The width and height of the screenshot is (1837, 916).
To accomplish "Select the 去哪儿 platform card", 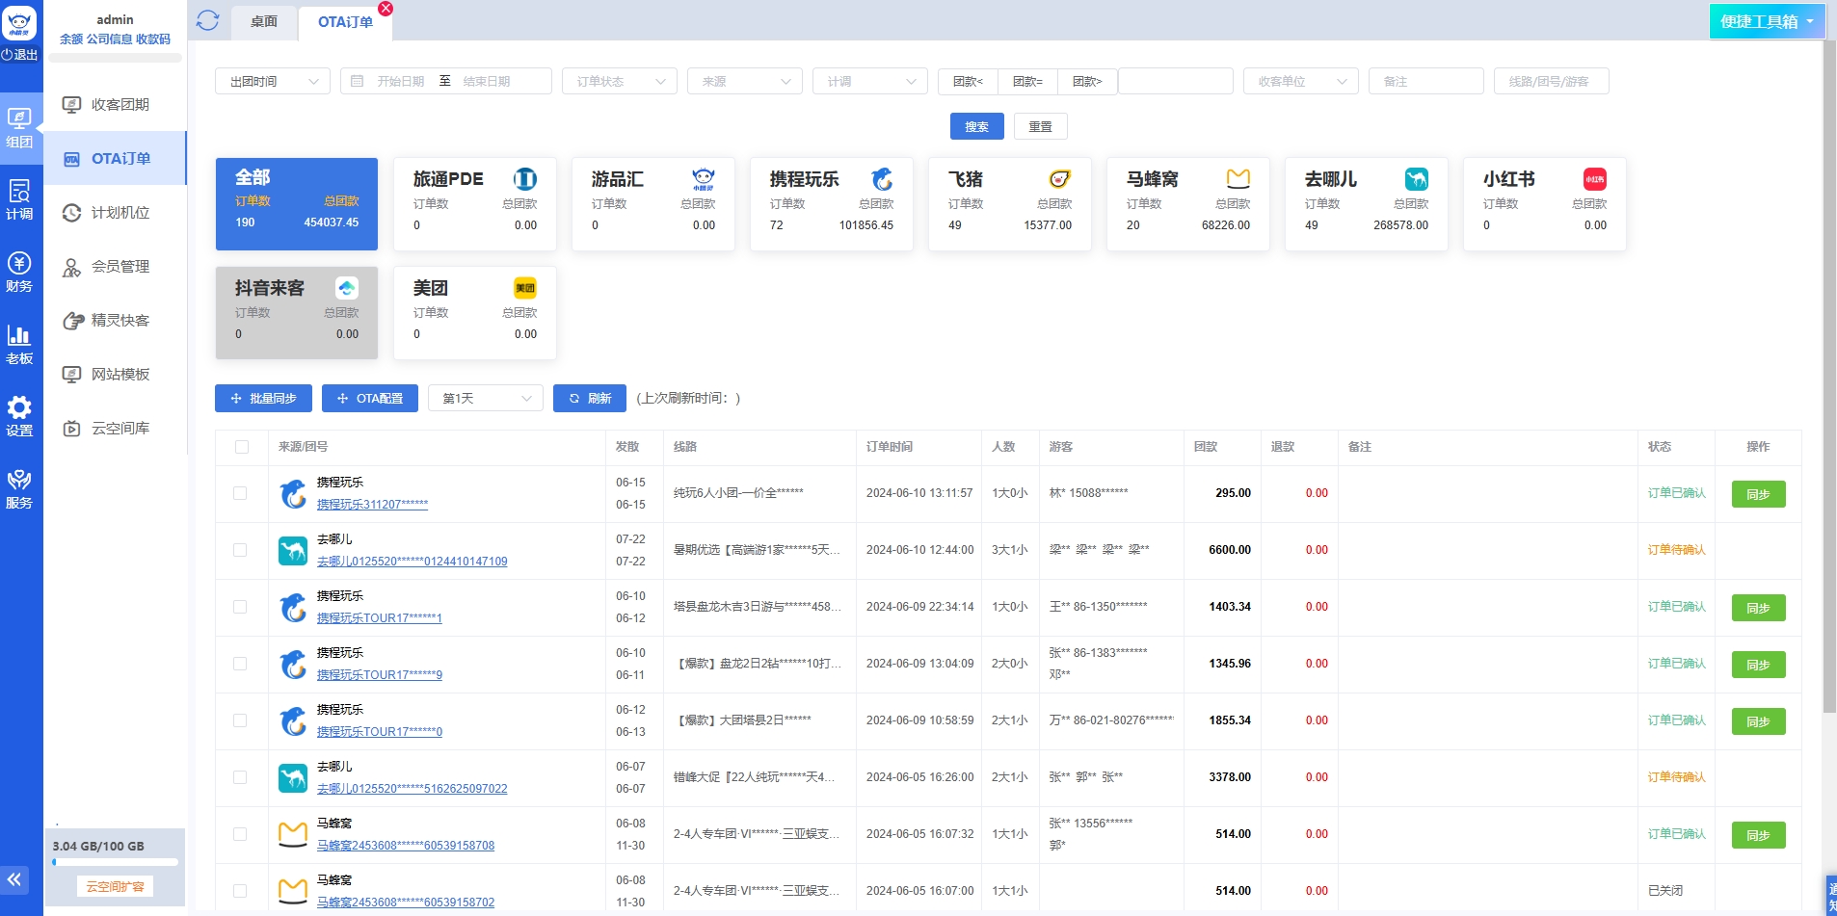I will (x=1367, y=204).
